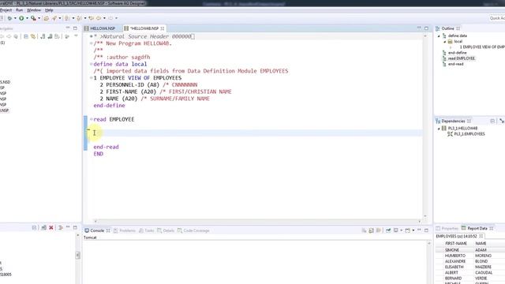Image resolution: width=505 pixels, height=284 pixels.
Task: Select 'define data' node in Outline
Action: [x=458, y=35]
